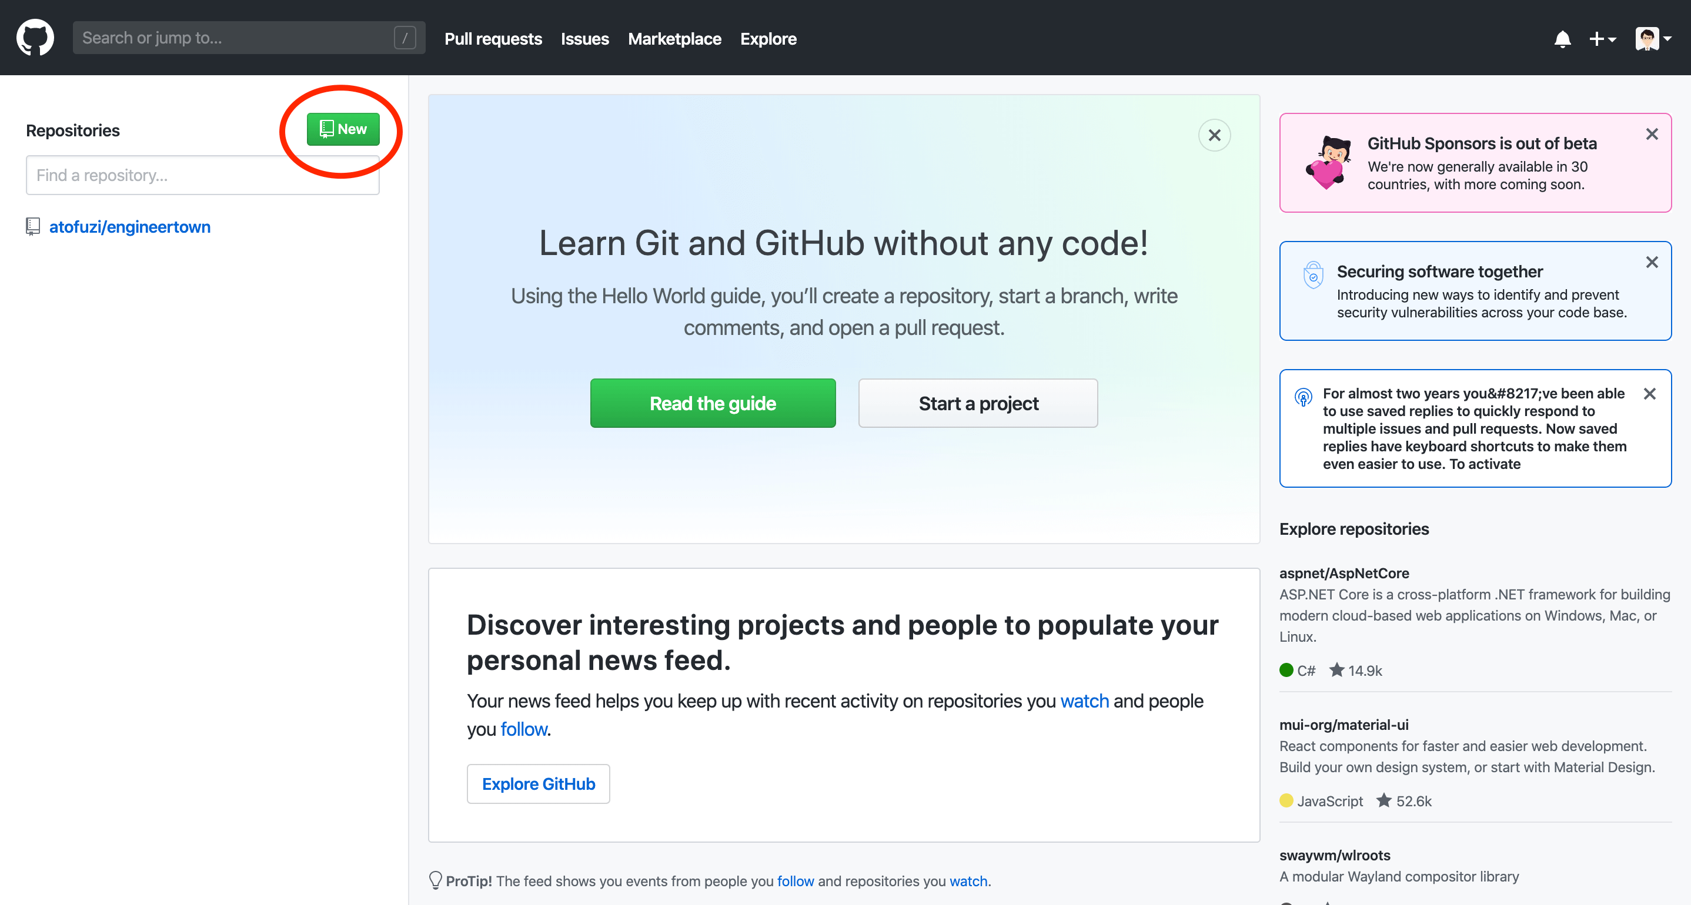The width and height of the screenshot is (1691, 905).
Task: Create a New repository
Action: [x=343, y=129]
